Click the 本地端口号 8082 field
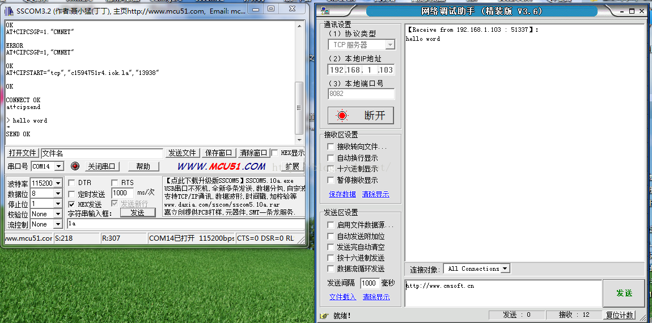This screenshot has width=652, height=323. pos(361,94)
